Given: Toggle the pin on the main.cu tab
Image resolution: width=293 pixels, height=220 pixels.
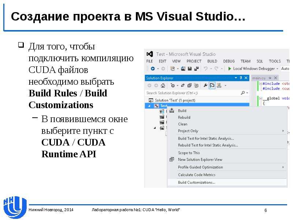Looking at the screenshot, I should coord(270,78).
